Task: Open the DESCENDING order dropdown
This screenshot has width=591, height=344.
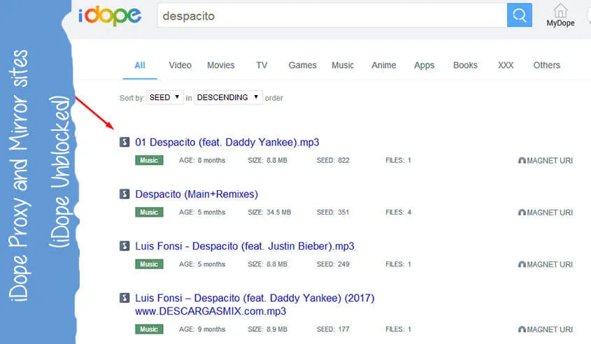Action: pos(229,98)
